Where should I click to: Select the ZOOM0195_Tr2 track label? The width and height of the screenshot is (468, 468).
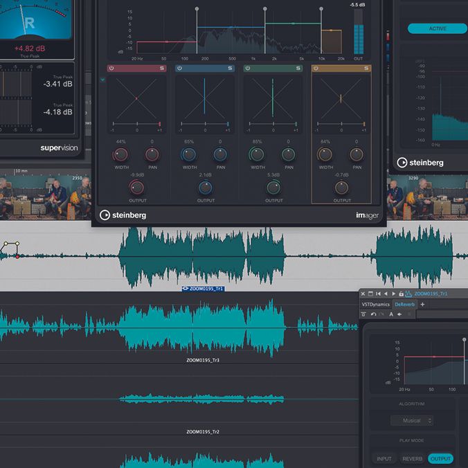[203, 431]
